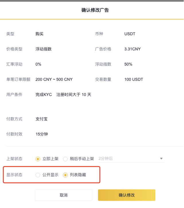This screenshot has height=208, width=184.
Task: Click the 取消 button
Action: coord(64,195)
